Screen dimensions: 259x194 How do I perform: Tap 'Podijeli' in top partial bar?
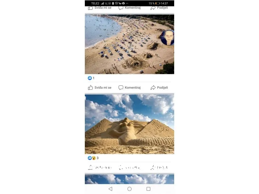(159, 8)
